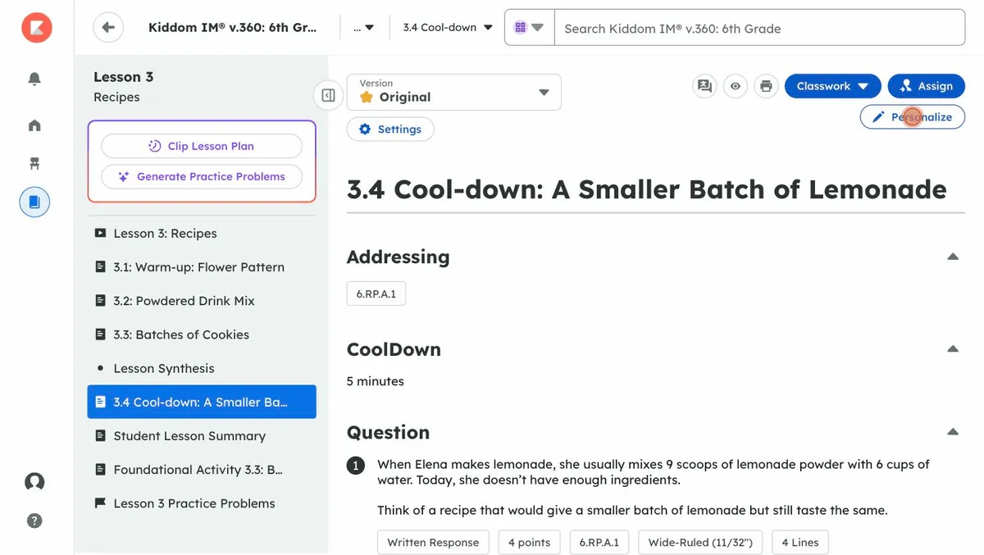The width and height of the screenshot is (984, 555).
Task: Open the 3.4 Cool-down breadcrumb dropdown
Action: click(448, 28)
